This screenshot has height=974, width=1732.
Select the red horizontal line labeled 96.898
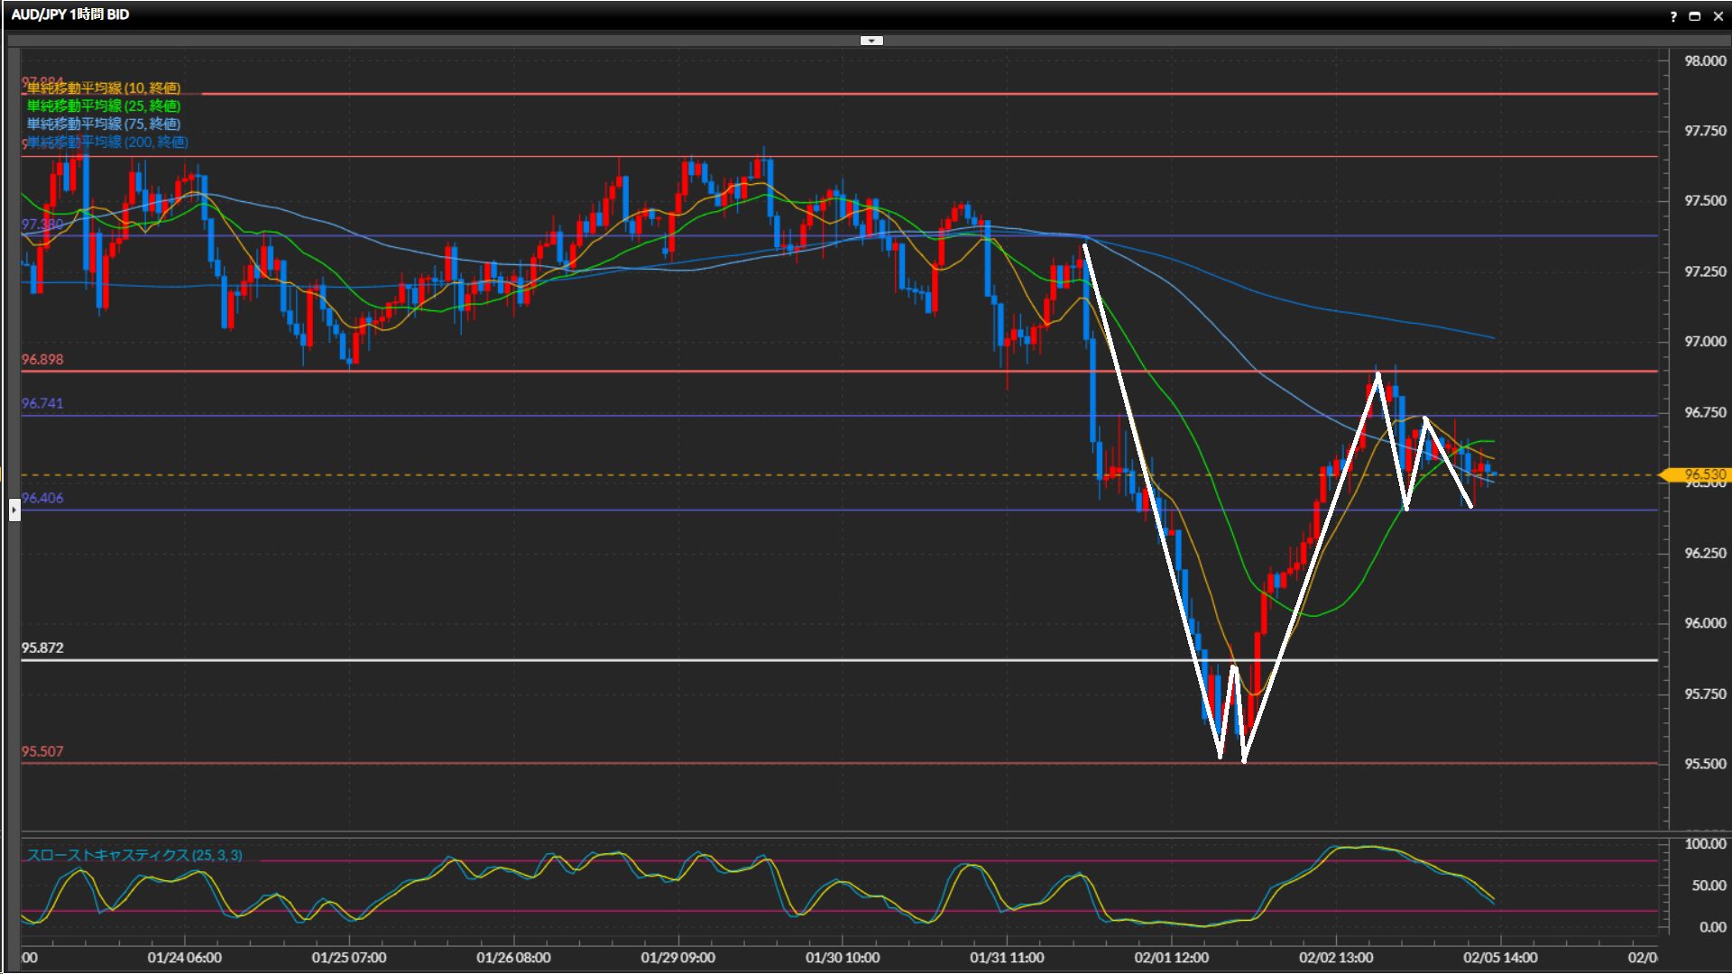coord(631,371)
